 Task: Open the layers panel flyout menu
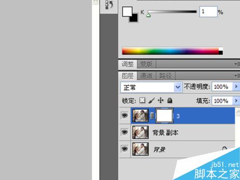[237, 75]
